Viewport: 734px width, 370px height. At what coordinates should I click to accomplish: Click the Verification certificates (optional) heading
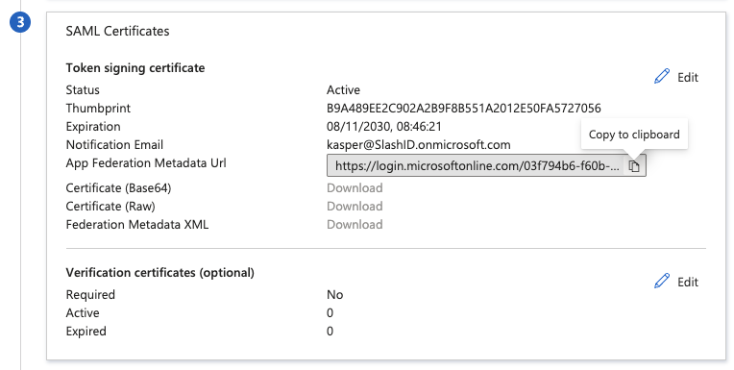(x=160, y=273)
